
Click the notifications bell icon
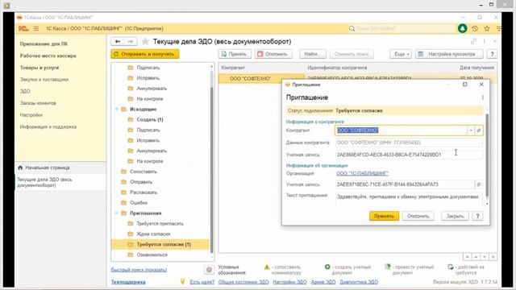(462, 29)
